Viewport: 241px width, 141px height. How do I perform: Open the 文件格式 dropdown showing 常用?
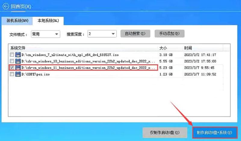(x=45, y=34)
